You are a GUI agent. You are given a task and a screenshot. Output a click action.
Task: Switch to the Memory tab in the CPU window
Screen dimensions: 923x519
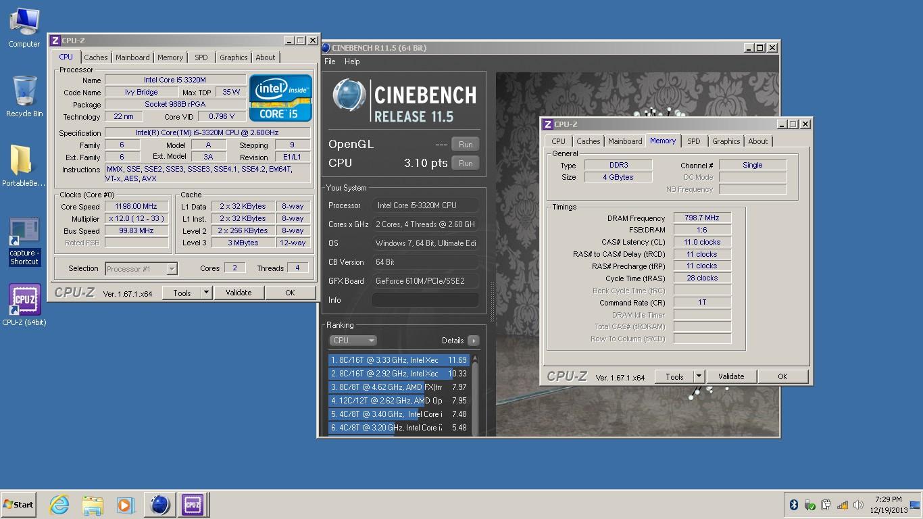(170, 57)
